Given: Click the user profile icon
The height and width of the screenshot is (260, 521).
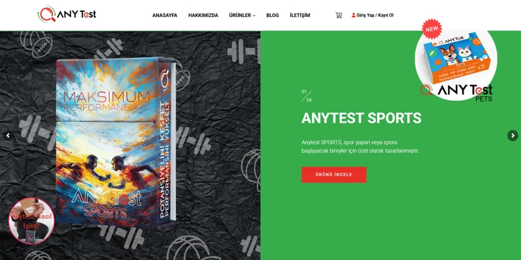Looking at the screenshot, I should 354,15.
